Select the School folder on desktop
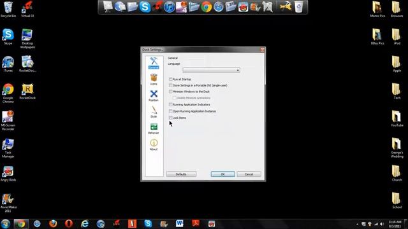The width and height of the screenshot is (408, 229). pyautogui.click(x=397, y=200)
